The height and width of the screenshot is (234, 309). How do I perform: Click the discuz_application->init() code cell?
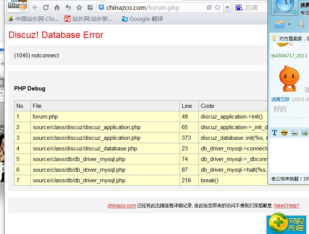coord(233,117)
